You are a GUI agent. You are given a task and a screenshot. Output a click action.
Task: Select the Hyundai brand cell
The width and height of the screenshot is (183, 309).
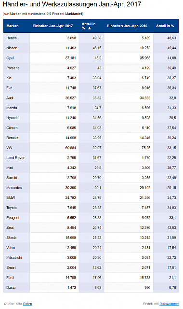(x=16, y=118)
